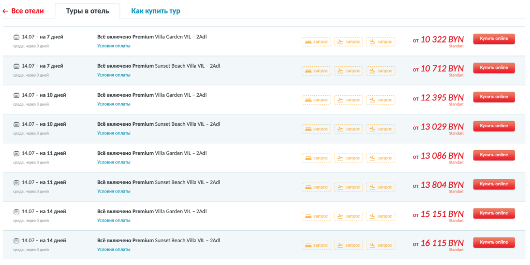Viewport: 530px width, 265px height.
Task: Click the departure flight badge in the 10 712 BYN row
Action: point(348,70)
